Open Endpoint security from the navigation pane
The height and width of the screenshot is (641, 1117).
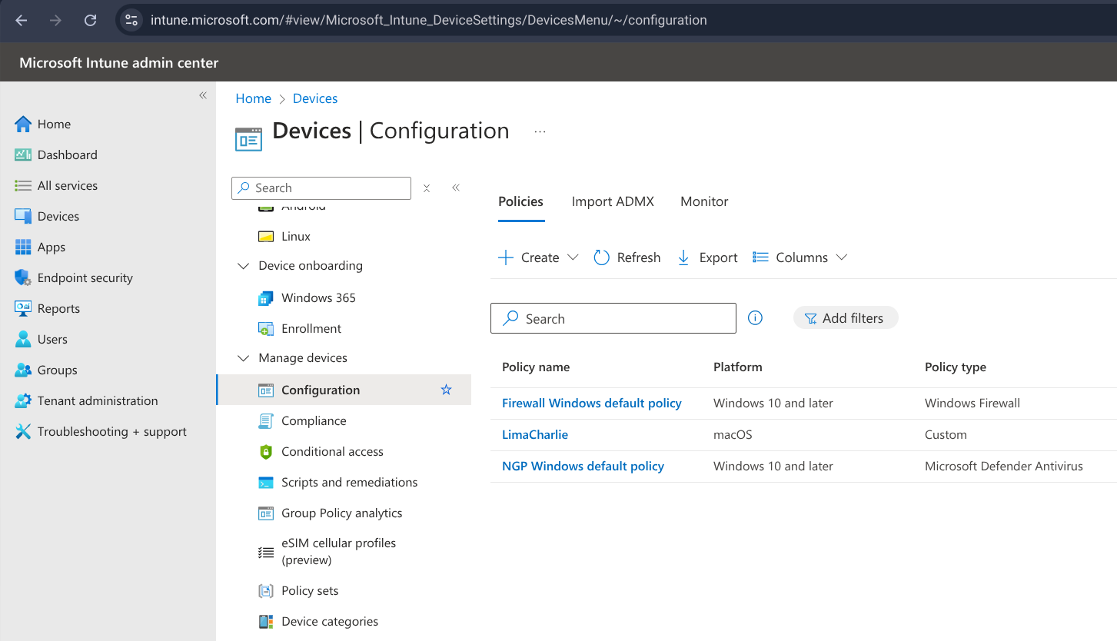(85, 277)
